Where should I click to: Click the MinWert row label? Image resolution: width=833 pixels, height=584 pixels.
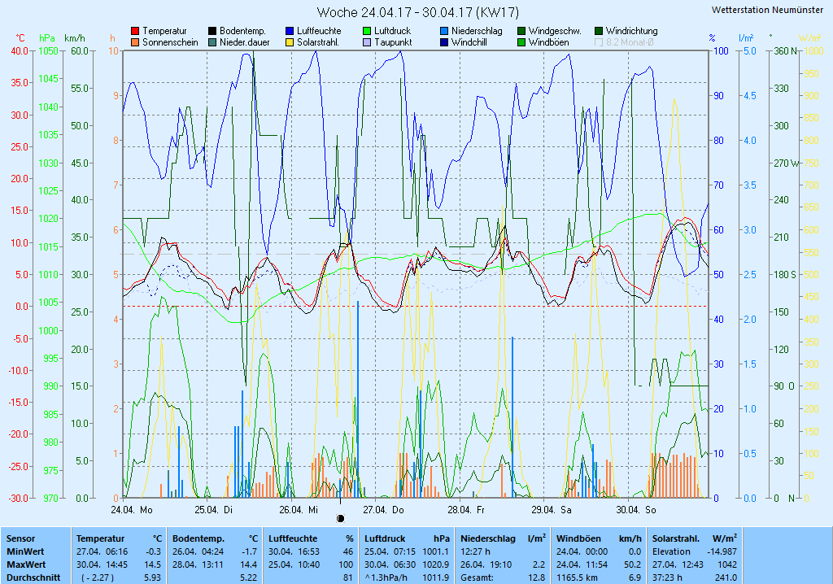(x=25, y=551)
